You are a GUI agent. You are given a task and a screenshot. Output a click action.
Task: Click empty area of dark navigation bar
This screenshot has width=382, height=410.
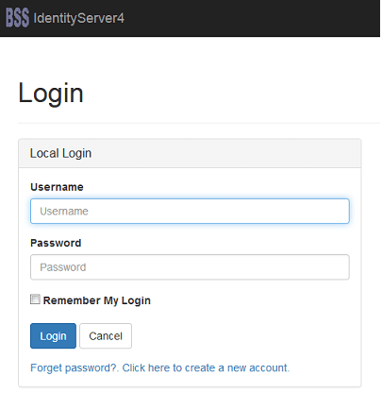coord(252,18)
